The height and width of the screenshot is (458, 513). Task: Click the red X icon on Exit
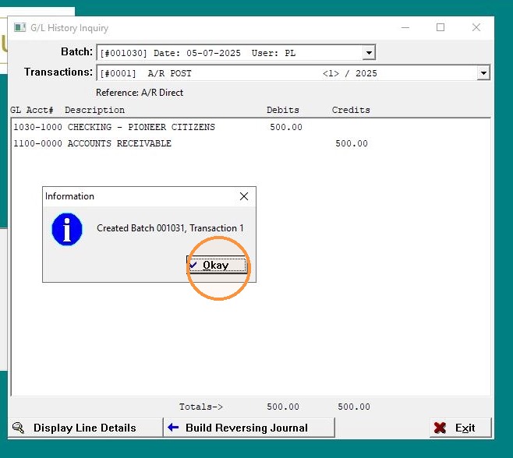point(440,428)
